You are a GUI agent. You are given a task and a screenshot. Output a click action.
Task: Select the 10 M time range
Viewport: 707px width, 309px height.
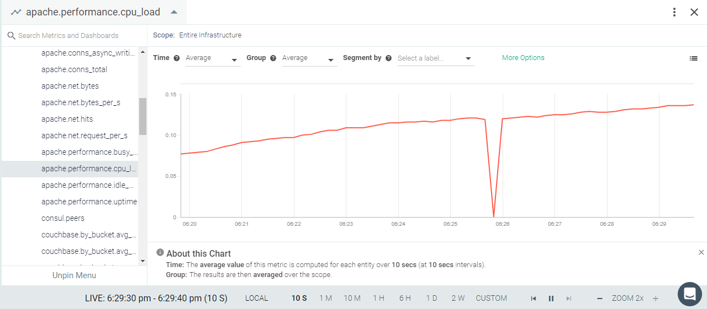pyautogui.click(x=352, y=298)
